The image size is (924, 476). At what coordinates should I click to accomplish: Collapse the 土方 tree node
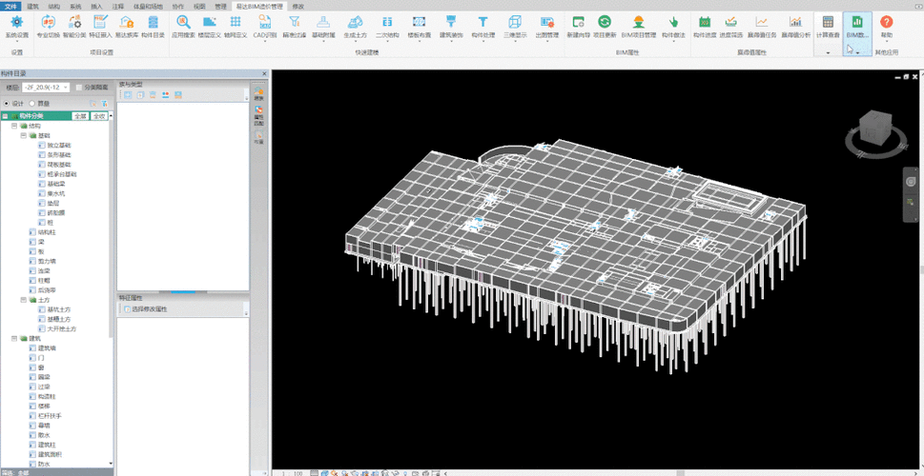(24, 300)
